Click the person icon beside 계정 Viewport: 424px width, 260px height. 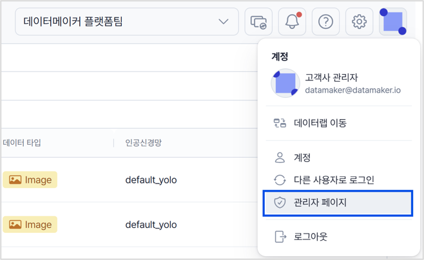[x=280, y=158]
